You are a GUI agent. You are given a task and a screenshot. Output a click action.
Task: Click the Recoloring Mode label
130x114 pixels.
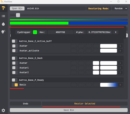point(99,8)
